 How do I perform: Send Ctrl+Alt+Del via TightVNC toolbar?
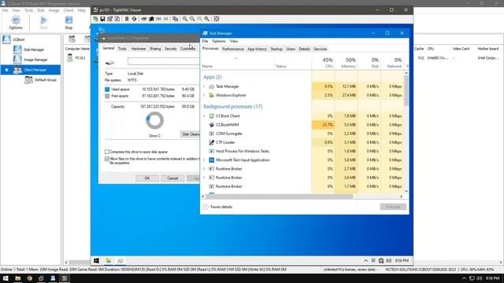pyautogui.click(x=143, y=19)
